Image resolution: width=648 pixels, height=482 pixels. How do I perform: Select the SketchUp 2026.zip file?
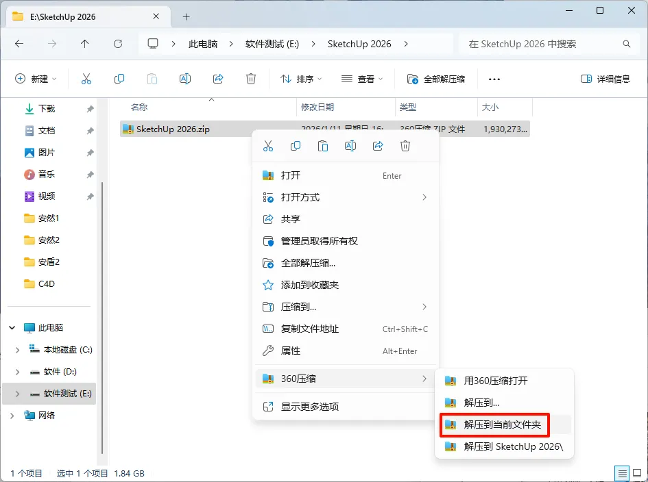[x=325, y=129]
